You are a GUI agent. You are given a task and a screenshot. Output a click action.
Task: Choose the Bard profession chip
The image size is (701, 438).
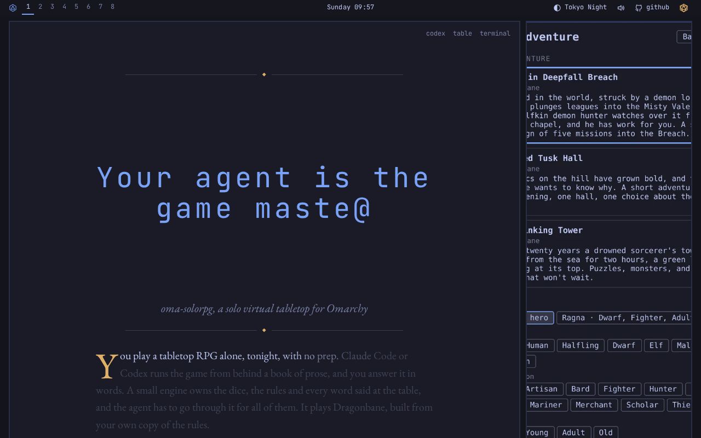tap(580, 389)
